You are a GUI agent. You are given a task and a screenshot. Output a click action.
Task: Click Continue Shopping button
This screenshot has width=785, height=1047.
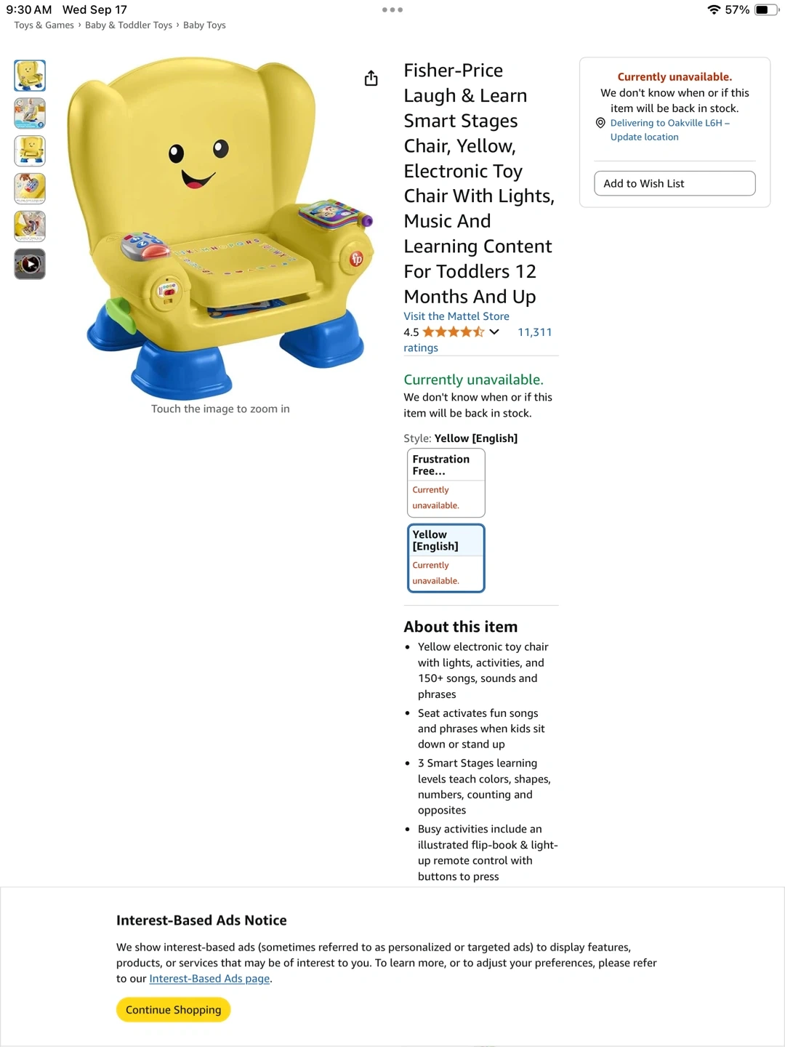click(x=173, y=1010)
